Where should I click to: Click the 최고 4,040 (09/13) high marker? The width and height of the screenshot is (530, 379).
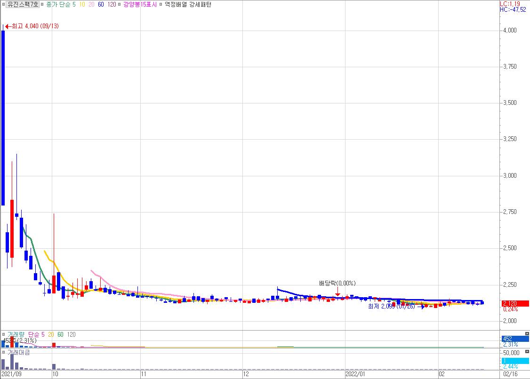(32, 26)
